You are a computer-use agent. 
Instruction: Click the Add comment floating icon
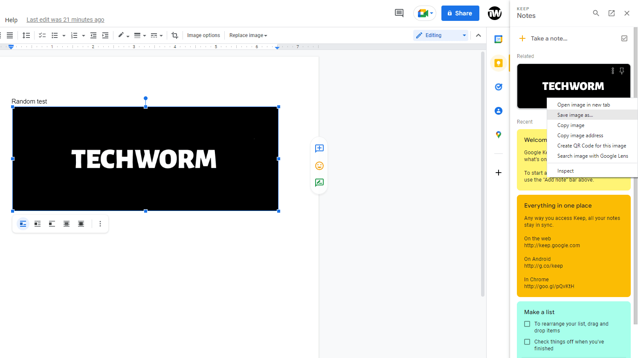[x=319, y=148]
